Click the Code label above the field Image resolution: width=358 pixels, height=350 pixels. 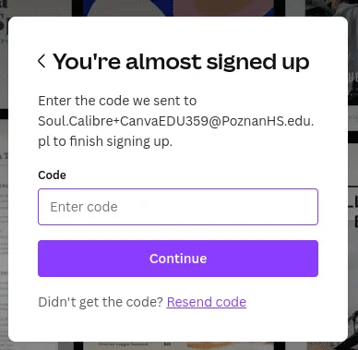(x=52, y=175)
